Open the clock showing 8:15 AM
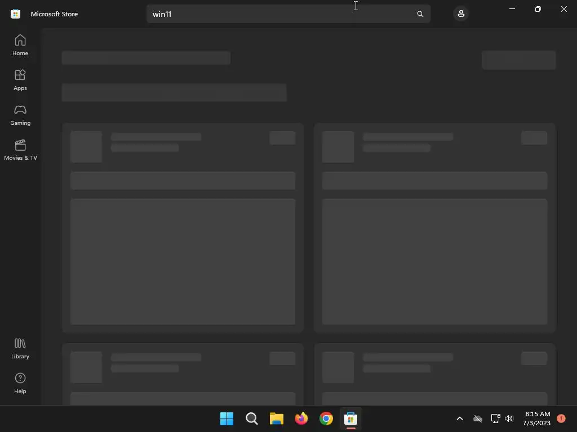This screenshot has height=432, width=577. (537, 418)
